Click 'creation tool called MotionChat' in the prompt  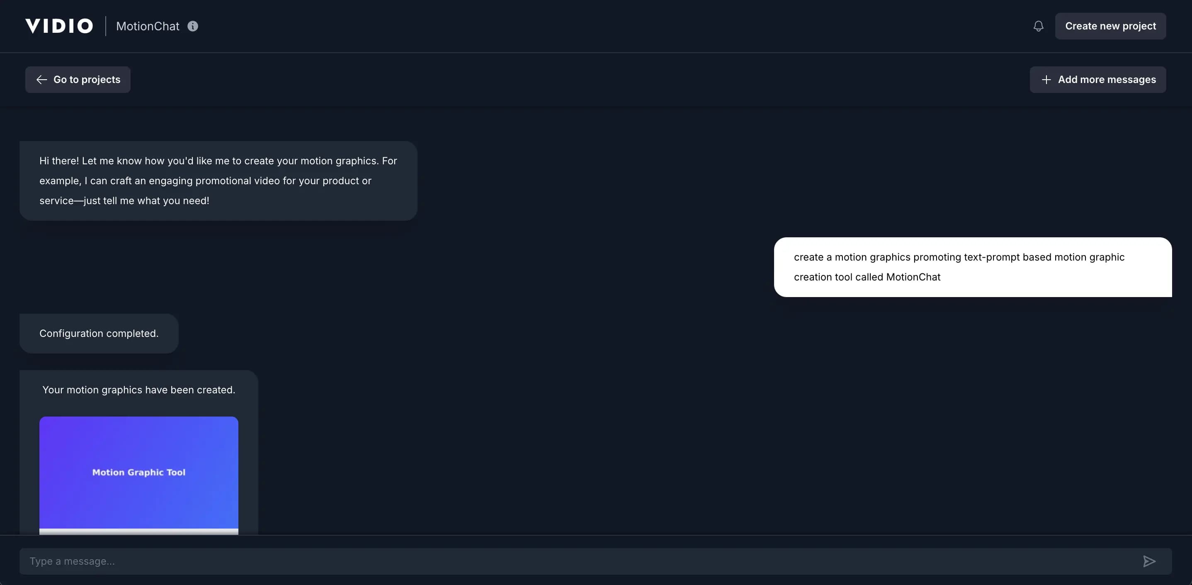[867, 277]
